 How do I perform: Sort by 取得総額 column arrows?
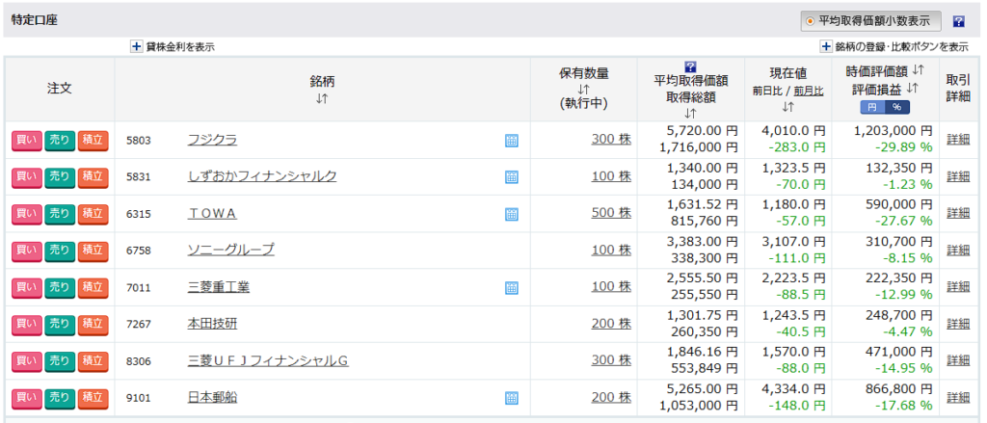[x=690, y=114]
